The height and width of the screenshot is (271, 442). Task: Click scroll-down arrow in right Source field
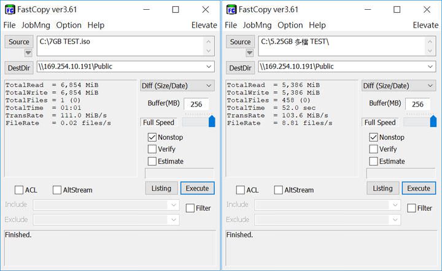(430, 51)
